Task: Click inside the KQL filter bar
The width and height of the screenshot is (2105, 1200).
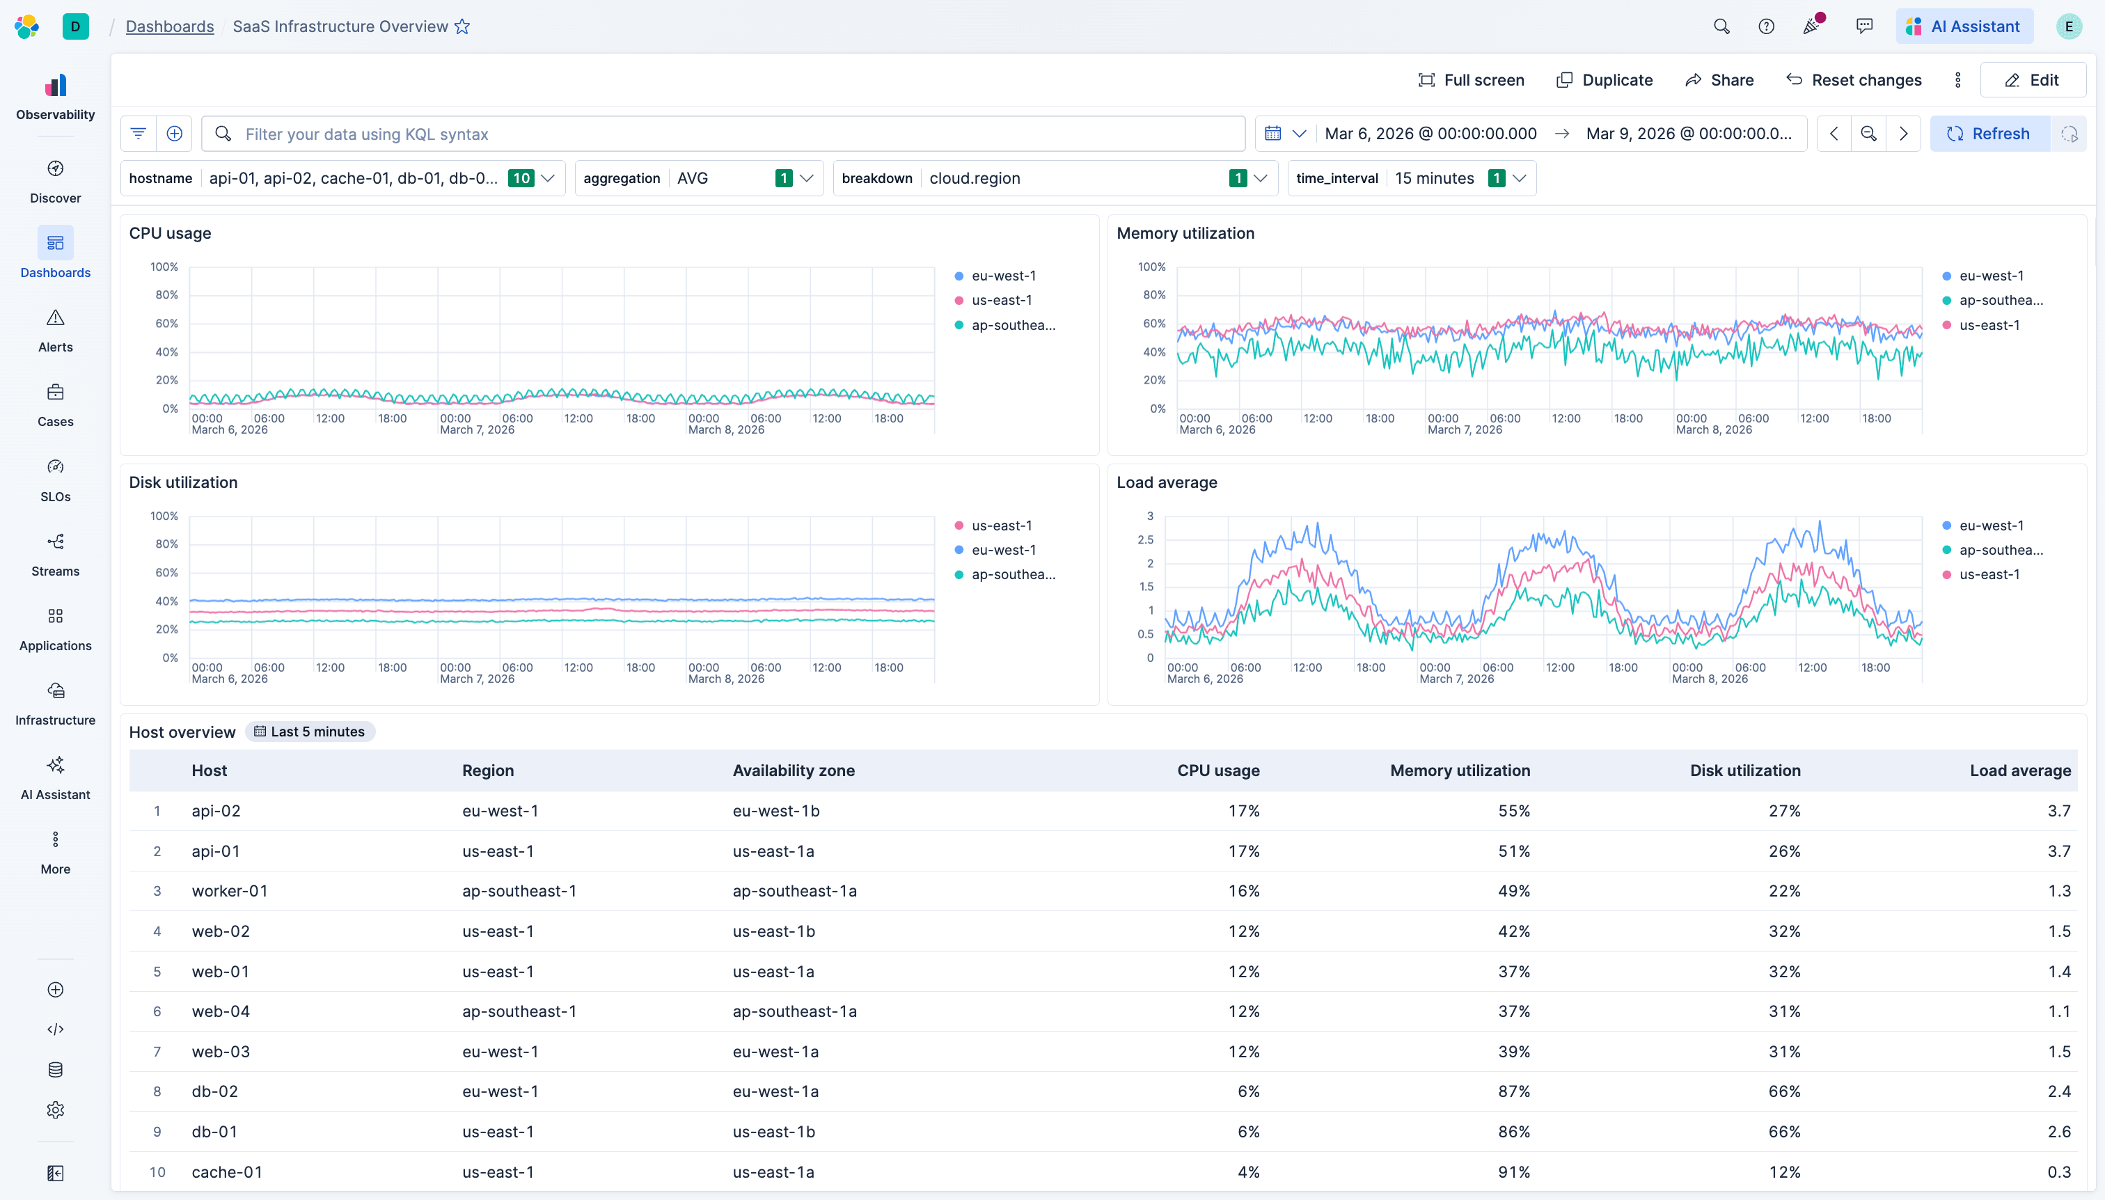Action: pos(659,133)
